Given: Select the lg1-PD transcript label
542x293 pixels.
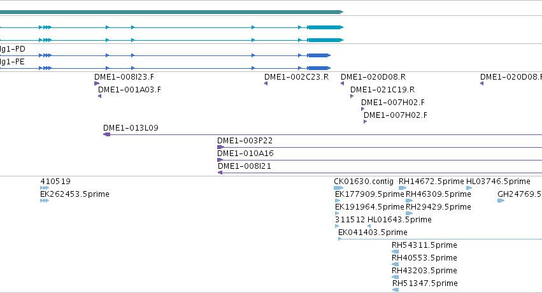Looking at the screenshot, I should pos(13,49).
